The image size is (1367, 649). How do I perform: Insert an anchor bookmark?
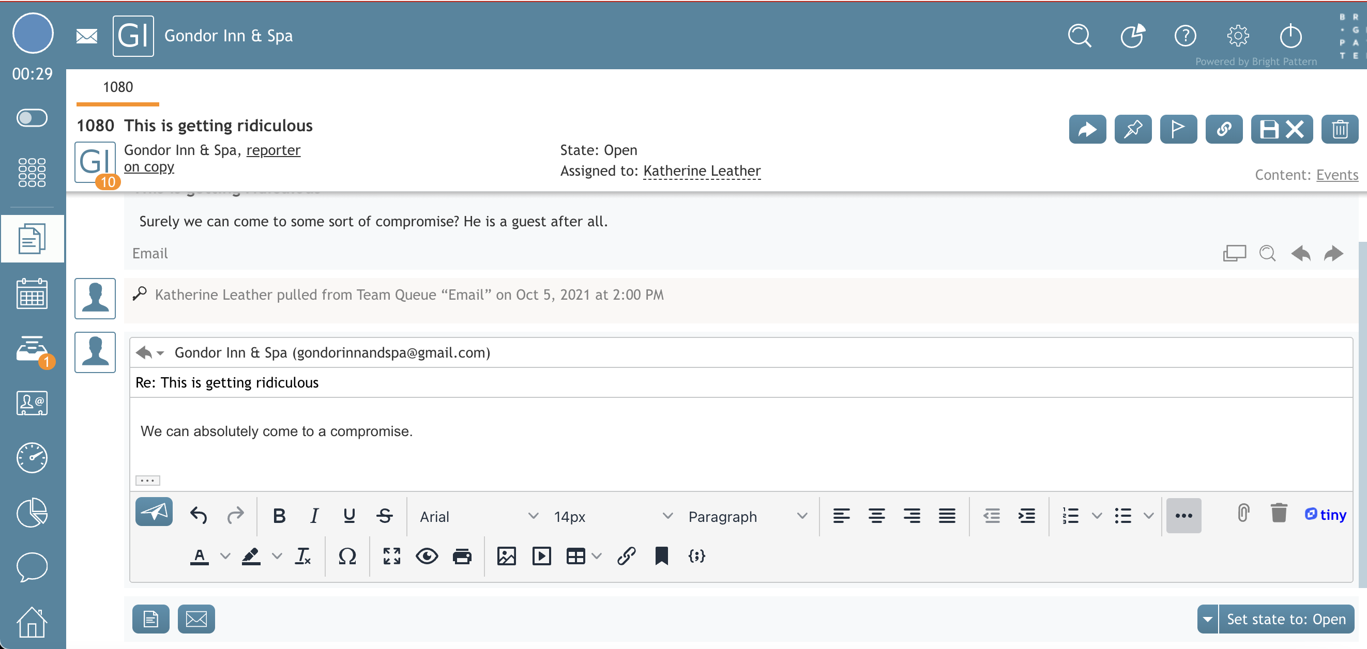(661, 556)
